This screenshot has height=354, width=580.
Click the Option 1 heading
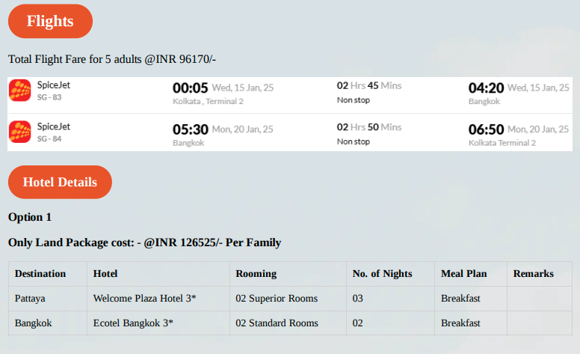(x=30, y=217)
